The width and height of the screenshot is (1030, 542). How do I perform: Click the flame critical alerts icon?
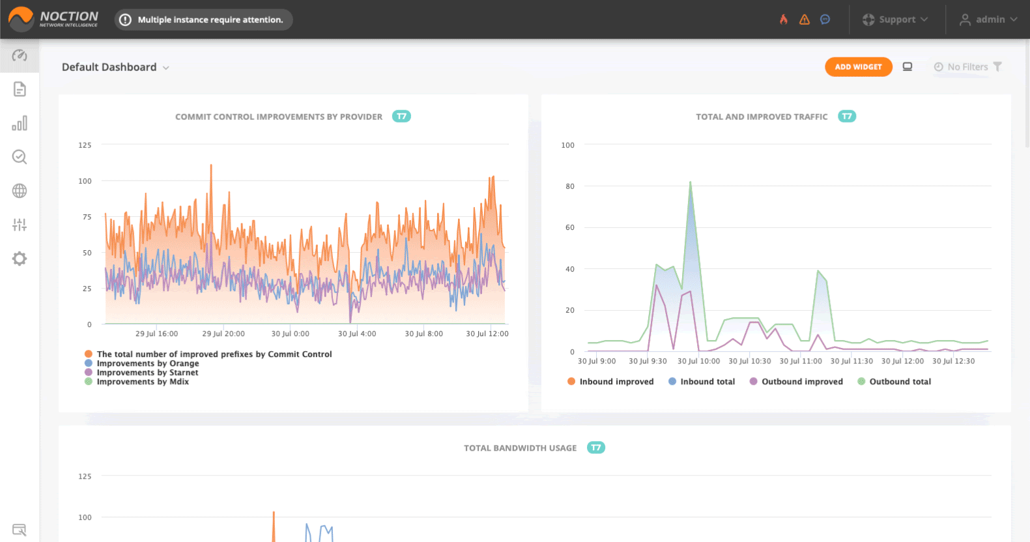[784, 20]
